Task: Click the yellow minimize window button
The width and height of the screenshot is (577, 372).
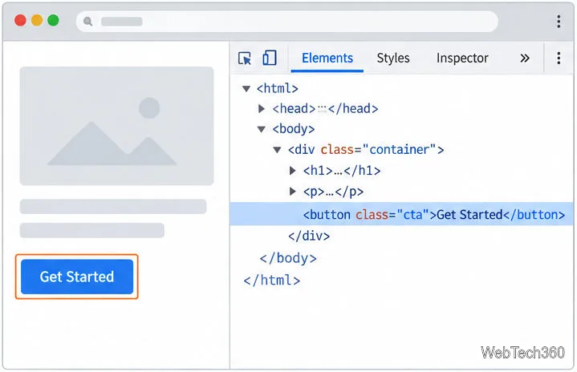Action: click(37, 20)
